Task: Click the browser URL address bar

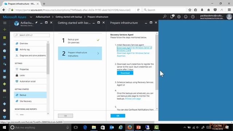Action: 73,10
